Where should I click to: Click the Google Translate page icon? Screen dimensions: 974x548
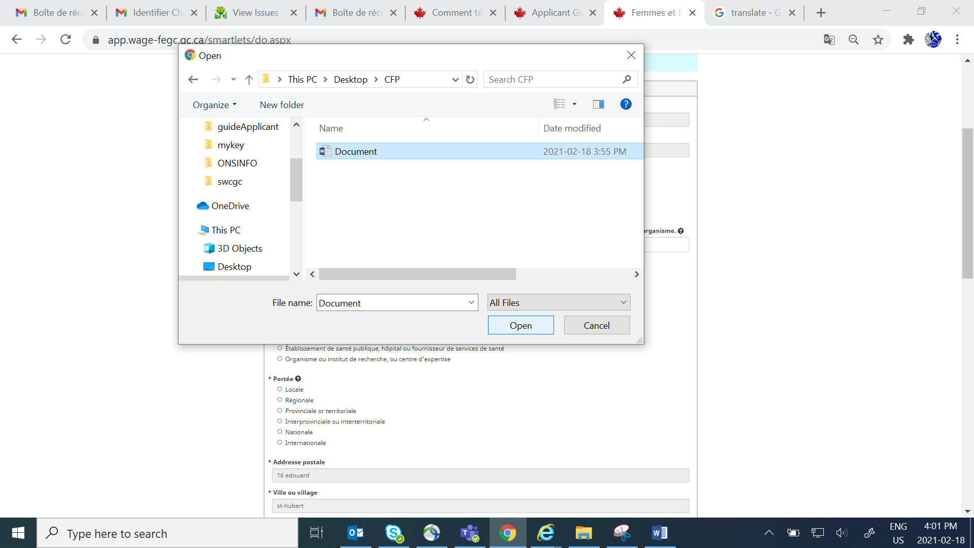coord(829,40)
